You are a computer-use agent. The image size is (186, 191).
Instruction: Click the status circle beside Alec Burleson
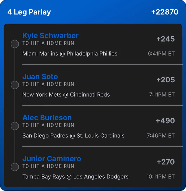coord(15,126)
